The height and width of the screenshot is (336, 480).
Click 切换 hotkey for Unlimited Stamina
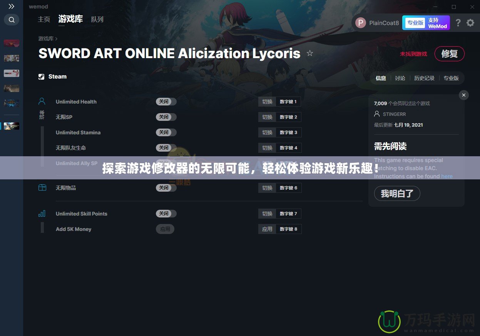coord(267,132)
